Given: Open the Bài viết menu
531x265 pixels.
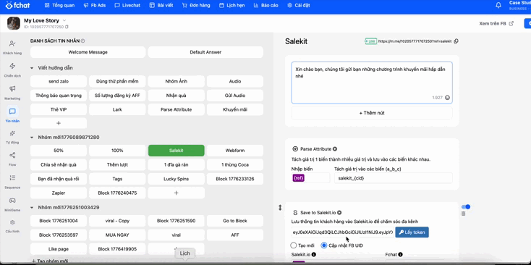Looking at the screenshot, I should point(161,5).
